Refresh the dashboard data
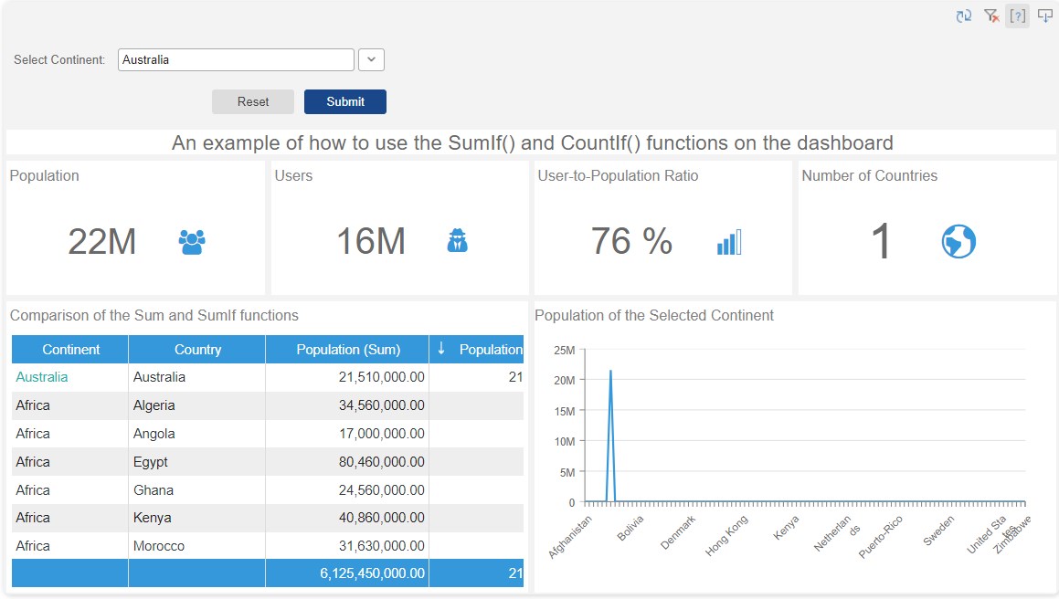This screenshot has height=599, width=1059. pyautogui.click(x=963, y=16)
